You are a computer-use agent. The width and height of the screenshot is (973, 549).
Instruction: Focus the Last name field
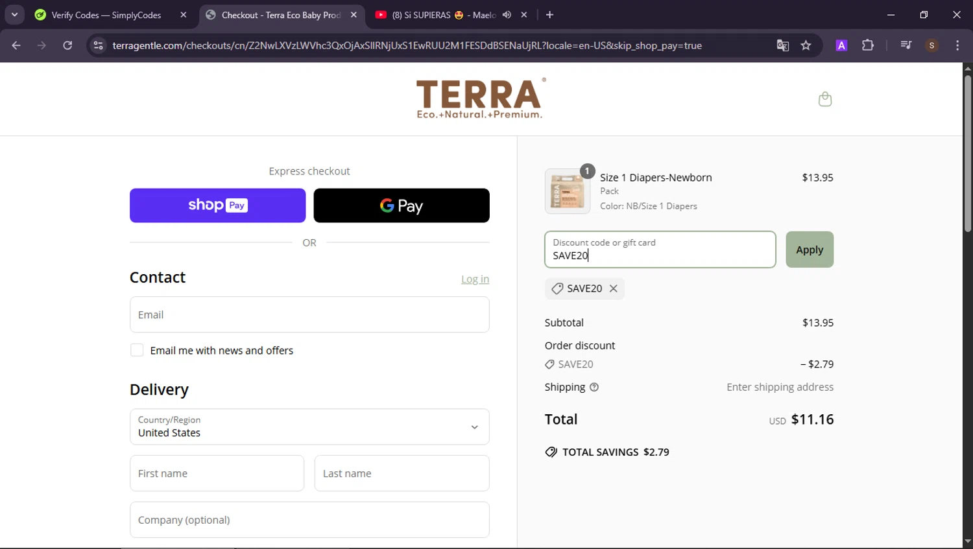pyautogui.click(x=402, y=473)
